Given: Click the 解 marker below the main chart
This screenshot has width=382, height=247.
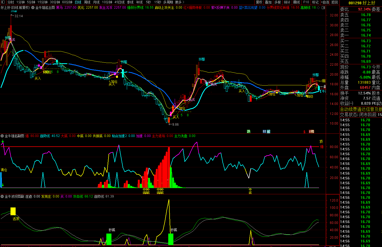Looking at the screenshot, I should click(x=268, y=132).
